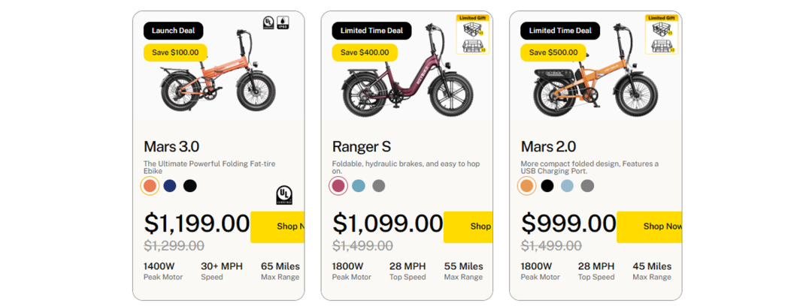Screen dimensions: 812x306
Task: Choose the black color swatch for Mars 2.0
Action: click(547, 185)
